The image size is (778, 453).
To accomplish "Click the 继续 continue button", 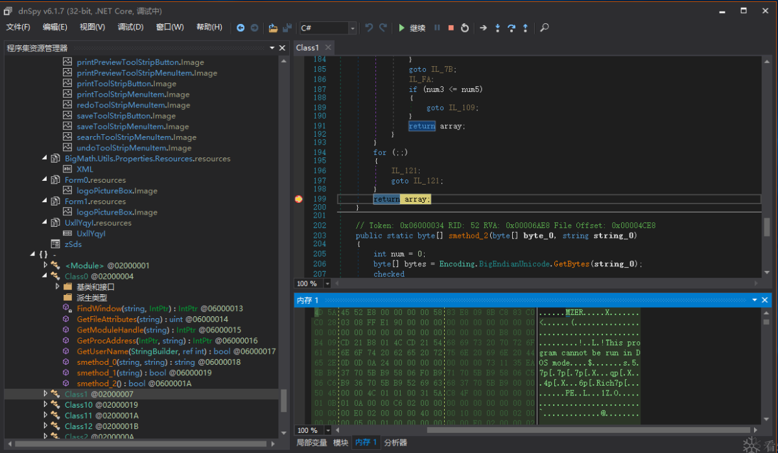I will coord(412,28).
